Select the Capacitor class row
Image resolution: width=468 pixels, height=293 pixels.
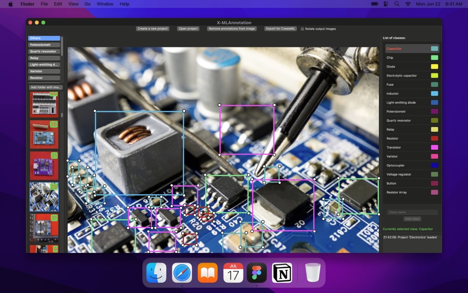tap(412, 48)
